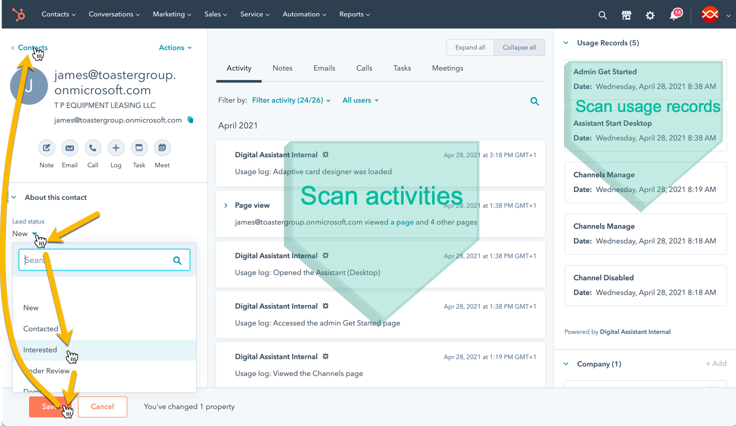
Task: Open the Service navigation menu
Action: pos(255,14)
